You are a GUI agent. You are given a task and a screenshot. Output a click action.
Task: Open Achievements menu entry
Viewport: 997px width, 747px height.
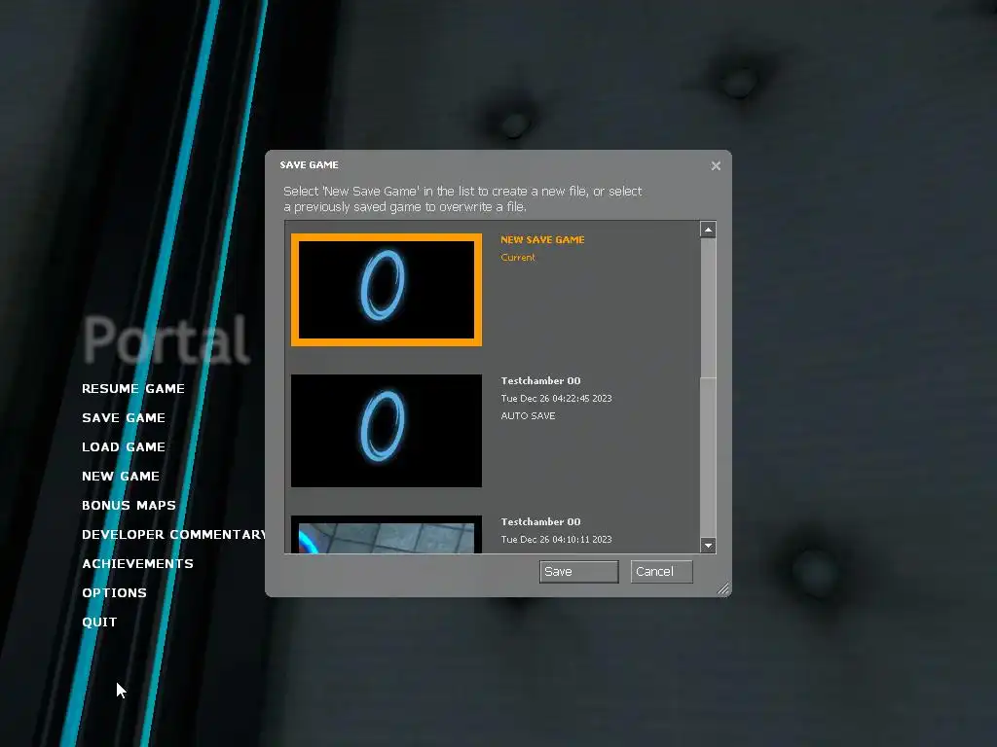point(137,563)
